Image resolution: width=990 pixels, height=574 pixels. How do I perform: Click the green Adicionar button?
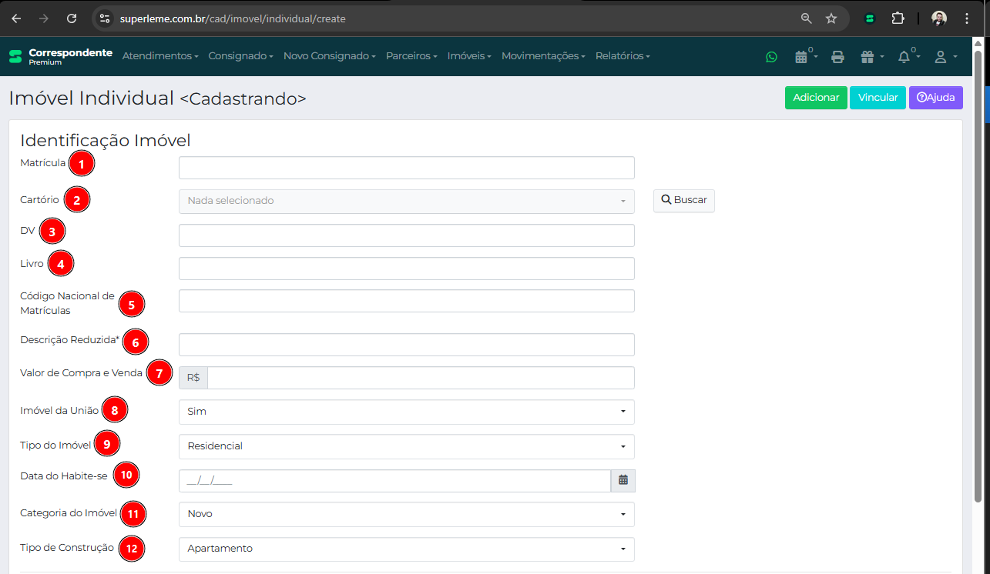point(816,98)
